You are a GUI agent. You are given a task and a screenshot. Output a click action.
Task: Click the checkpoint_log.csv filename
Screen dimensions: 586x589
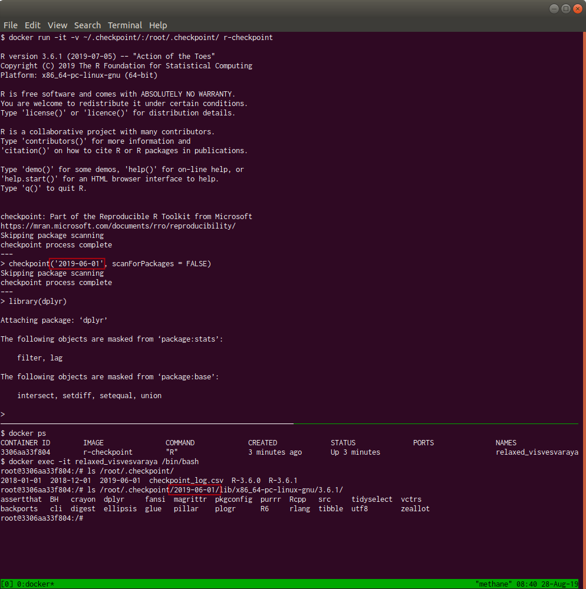coord(186,481)
